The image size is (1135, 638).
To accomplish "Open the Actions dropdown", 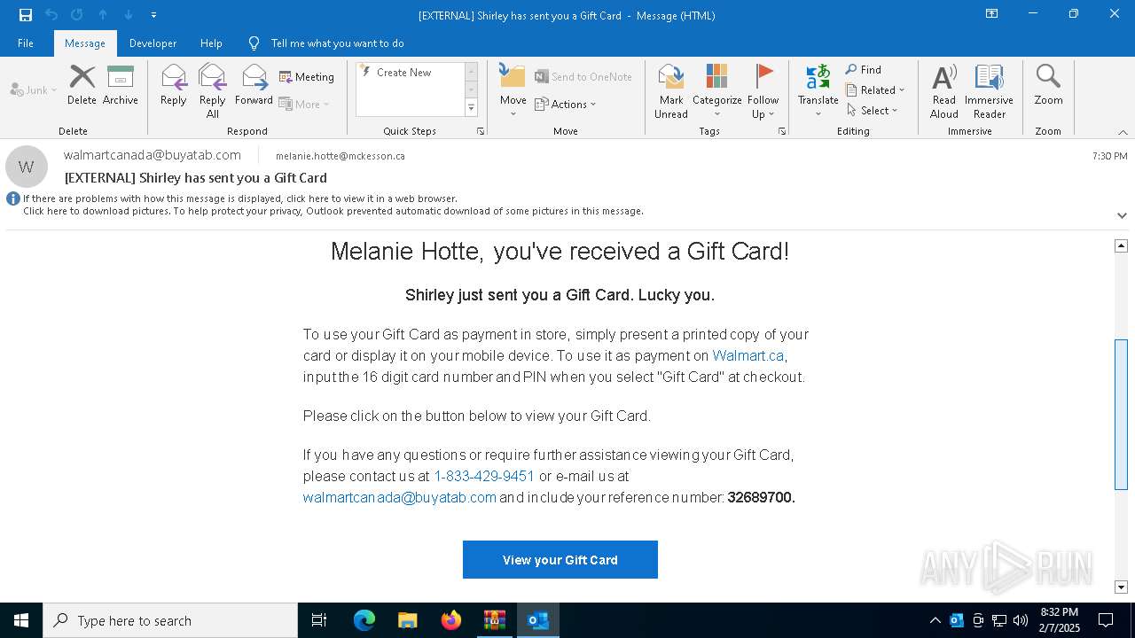I will point(566,105).
